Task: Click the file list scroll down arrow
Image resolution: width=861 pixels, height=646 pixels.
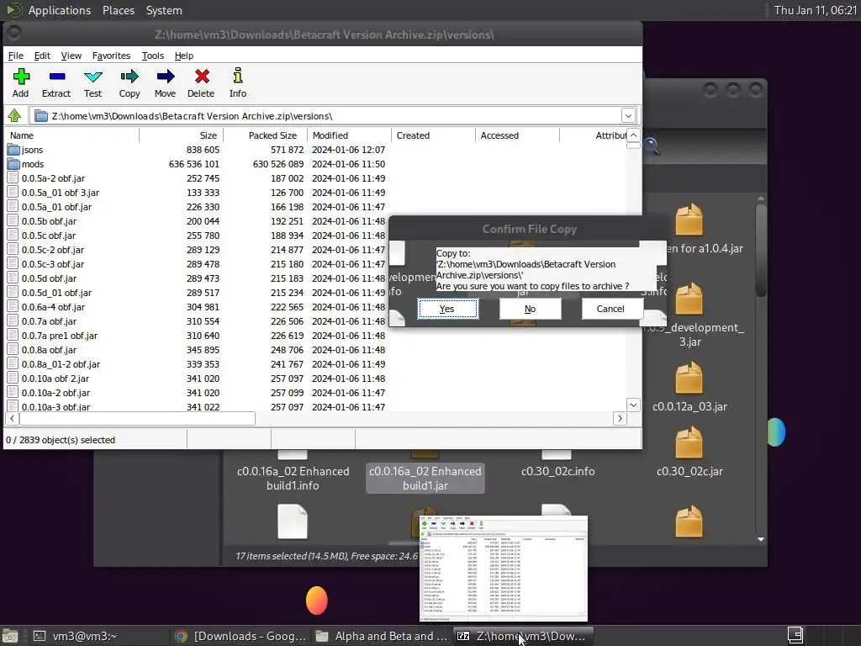Action: [x=633, y=405]
